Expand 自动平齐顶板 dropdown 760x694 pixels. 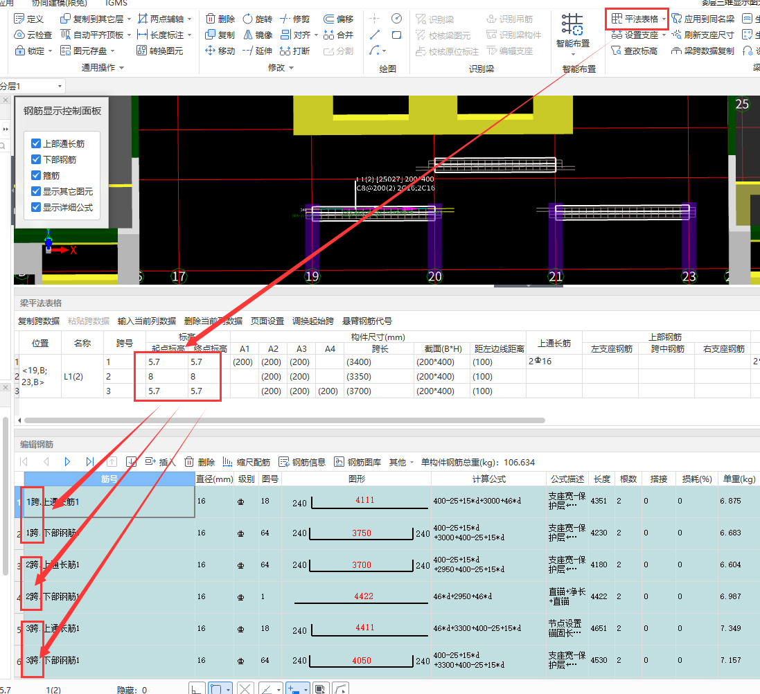click(x=129, y=35)
